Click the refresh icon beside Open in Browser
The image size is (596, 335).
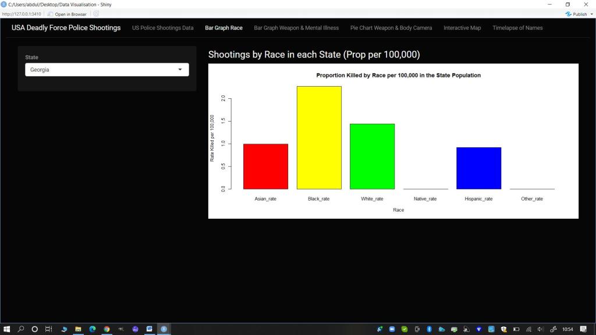(96, 14)
